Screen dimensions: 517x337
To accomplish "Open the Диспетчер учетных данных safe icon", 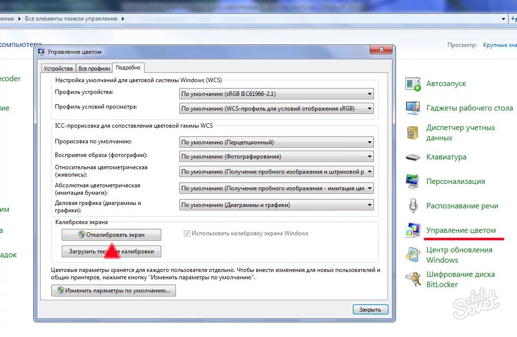I will 413,133.
